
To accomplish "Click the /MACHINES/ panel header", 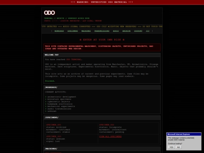I will tap(102, 149).
